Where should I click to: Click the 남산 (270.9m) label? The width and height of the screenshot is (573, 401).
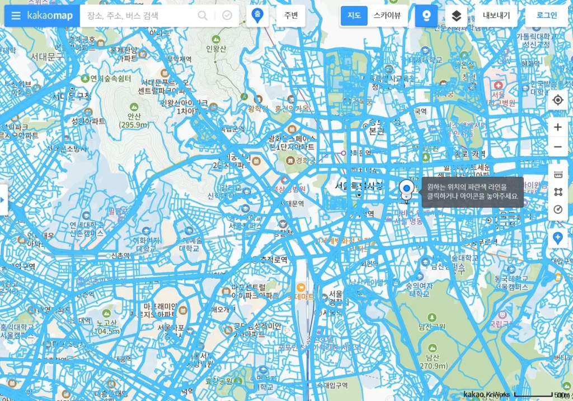point(434,361)
